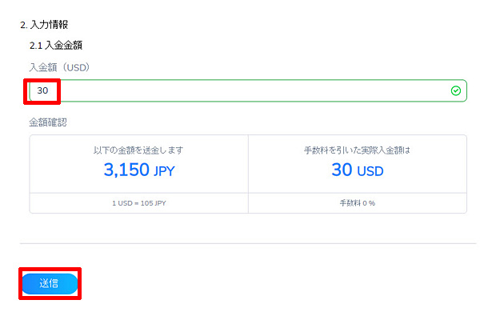Click the blue 送信 submit button
The height and width of the screenshot is (312, 480).
tap(50, 284)
